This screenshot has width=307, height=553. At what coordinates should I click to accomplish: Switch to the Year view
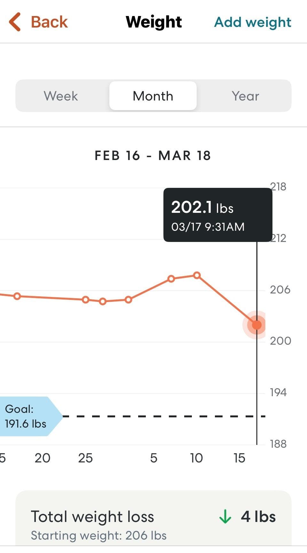245,96
